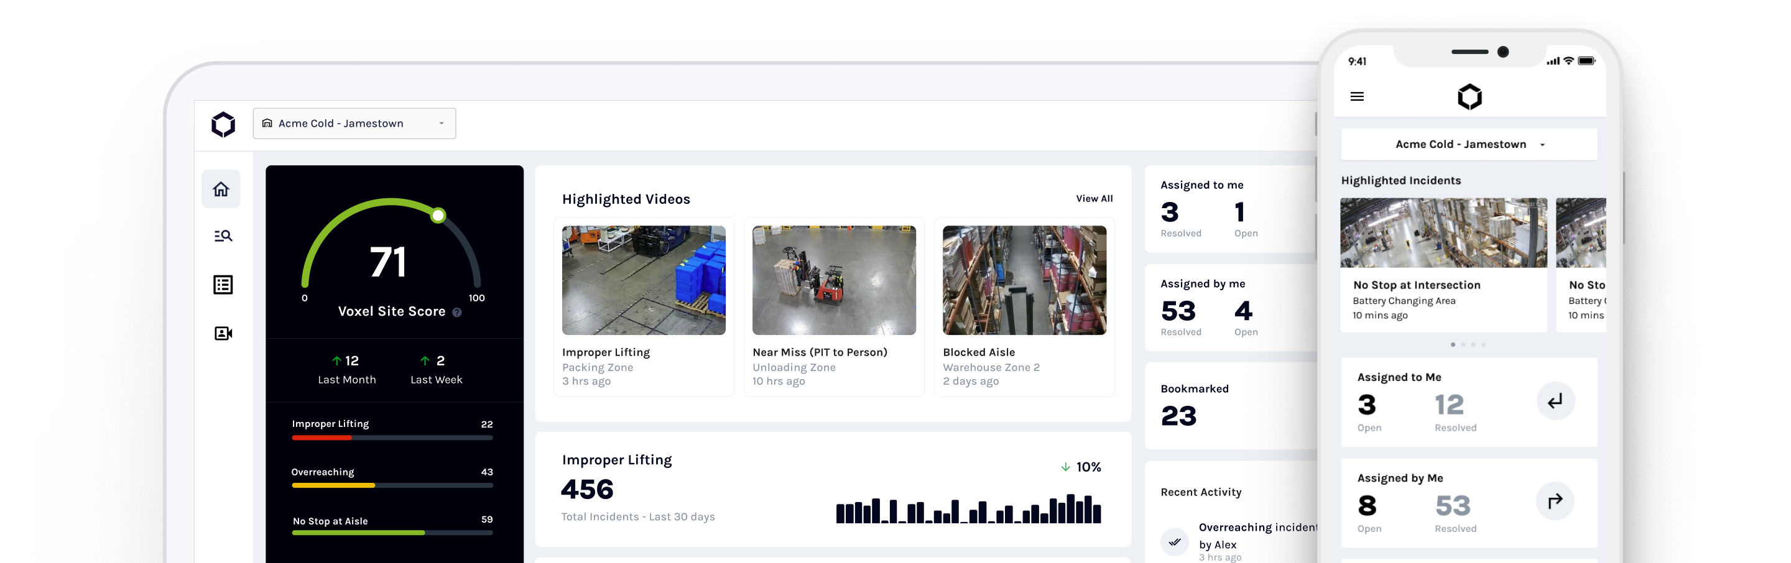
Task: Click the green up arrow beside Last Week
Action: [425, 361]
